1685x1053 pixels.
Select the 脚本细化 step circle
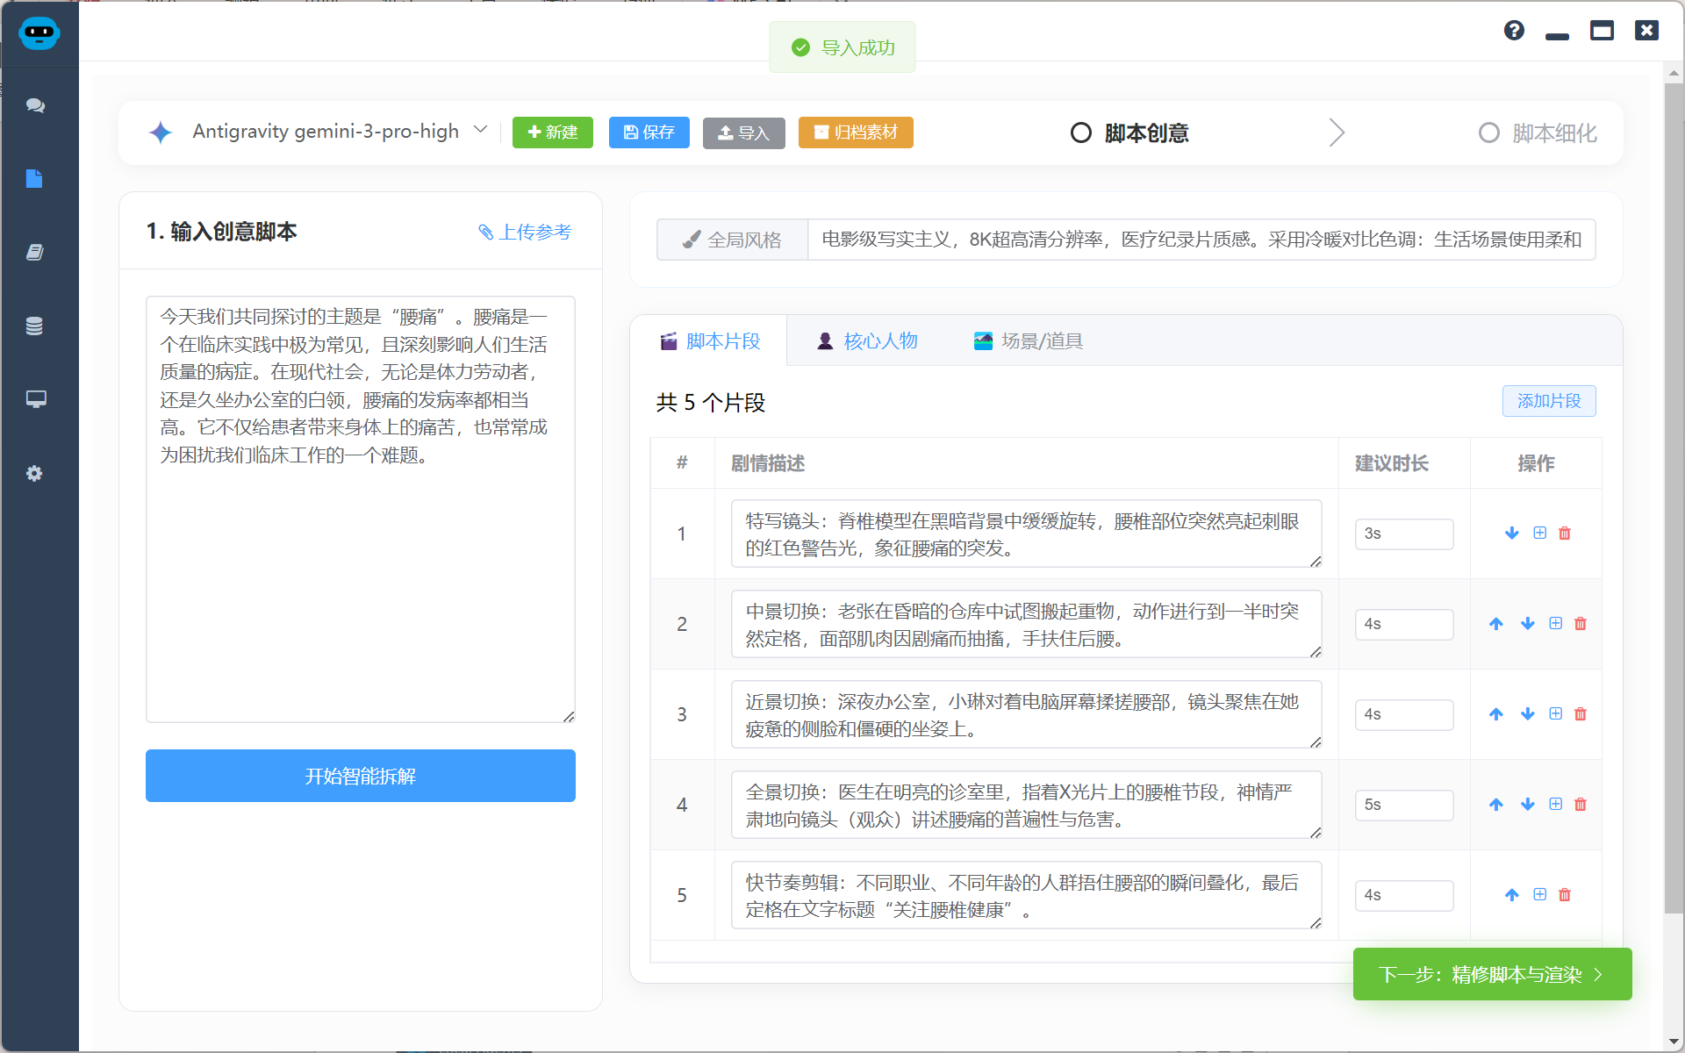tap(1488, 133)
